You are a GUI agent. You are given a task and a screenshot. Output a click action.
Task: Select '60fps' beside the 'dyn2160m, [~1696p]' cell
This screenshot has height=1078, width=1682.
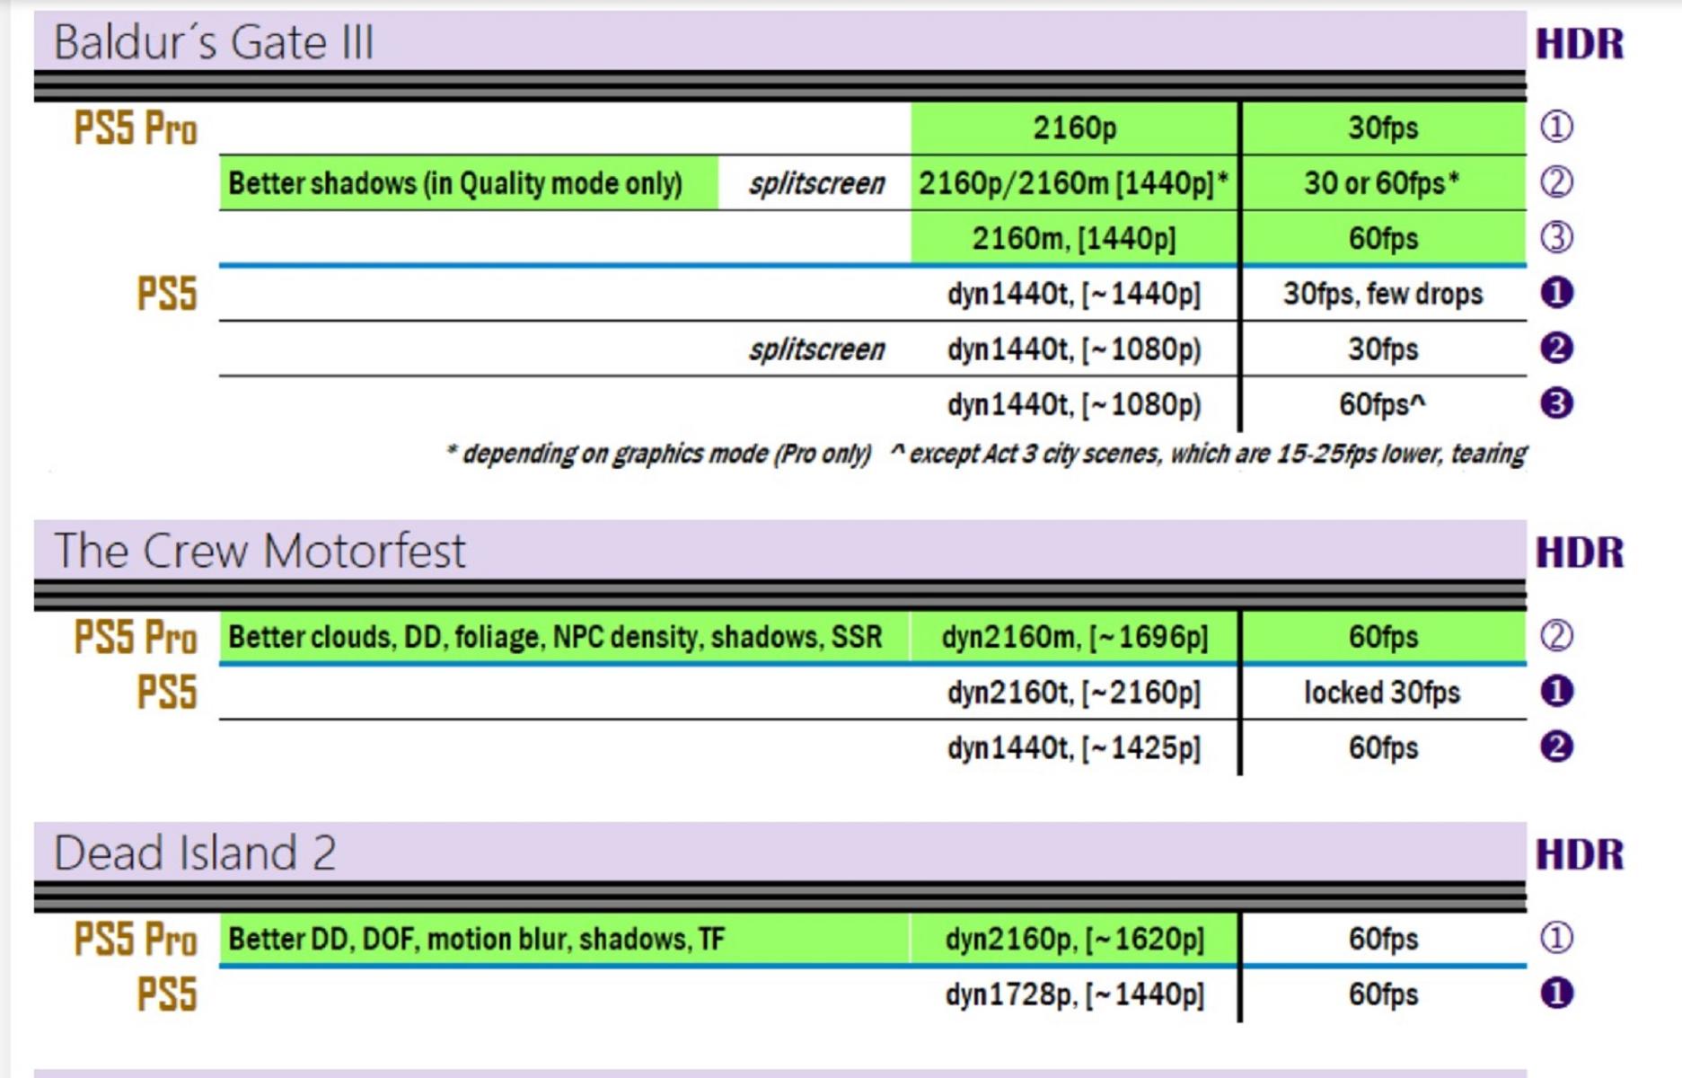pos(1383,637)
